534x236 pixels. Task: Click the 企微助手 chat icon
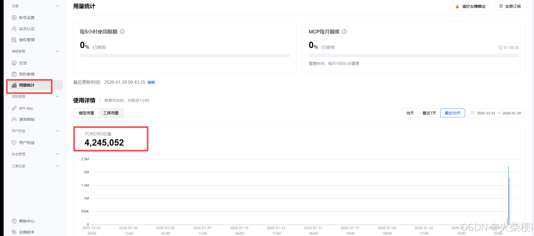tap(14, 232)
